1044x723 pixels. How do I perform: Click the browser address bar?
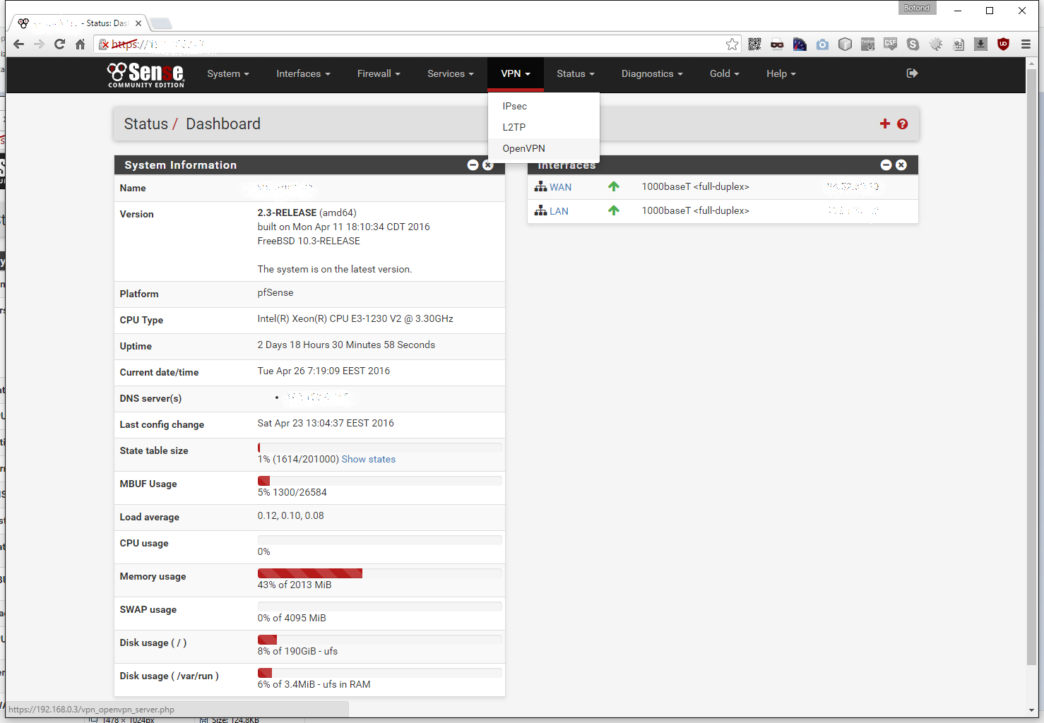pyautogui.click(x=417, y=44)
